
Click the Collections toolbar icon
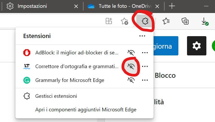click(185, 21)
